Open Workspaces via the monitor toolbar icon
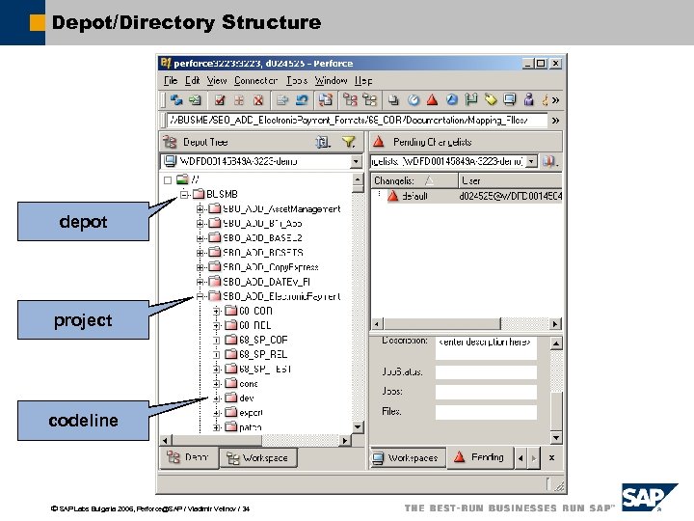The image size is (694, 521). coord(510,100)
